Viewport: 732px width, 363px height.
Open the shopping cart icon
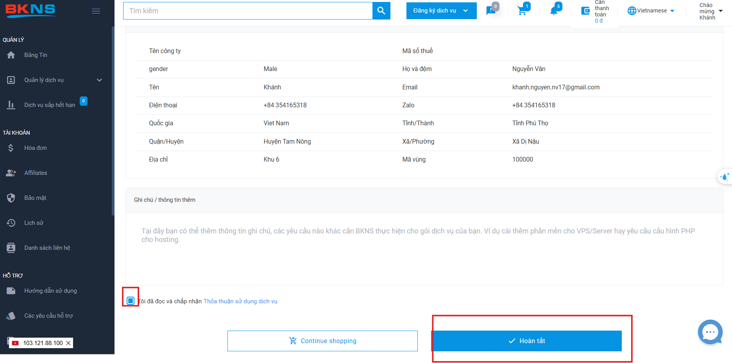click(522, 11)
